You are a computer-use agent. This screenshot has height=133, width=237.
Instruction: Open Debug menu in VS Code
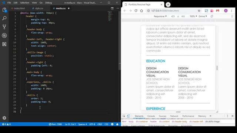49,3
